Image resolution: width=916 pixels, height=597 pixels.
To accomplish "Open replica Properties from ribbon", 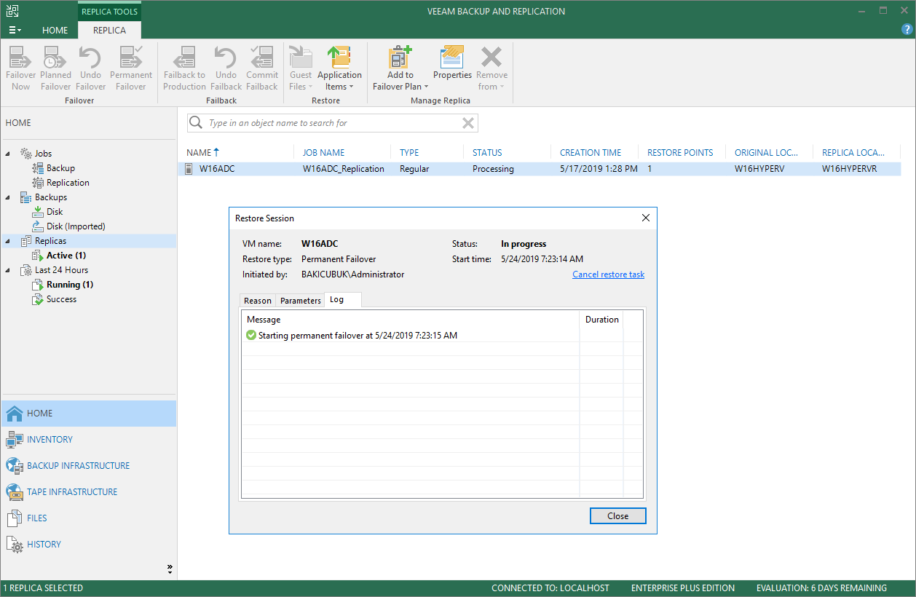I will [x=453, y=63].
